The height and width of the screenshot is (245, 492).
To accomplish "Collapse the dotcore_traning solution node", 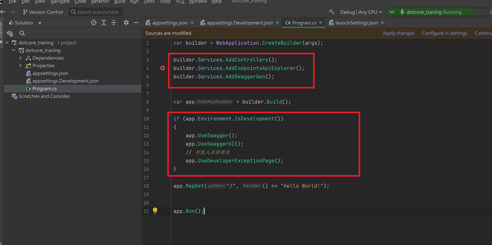I will pos(7,43).
